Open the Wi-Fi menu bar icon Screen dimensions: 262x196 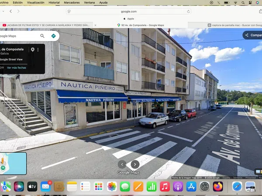(x=235, y=3)
